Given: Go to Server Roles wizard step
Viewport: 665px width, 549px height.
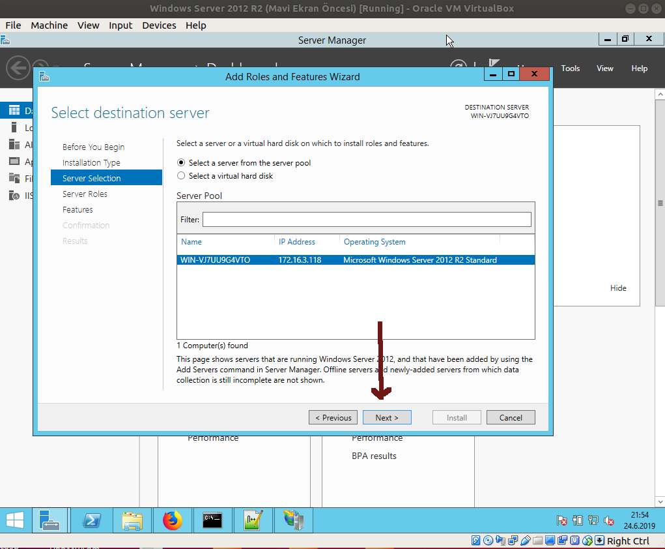Looking at the screenshot, I should point(85,194).
